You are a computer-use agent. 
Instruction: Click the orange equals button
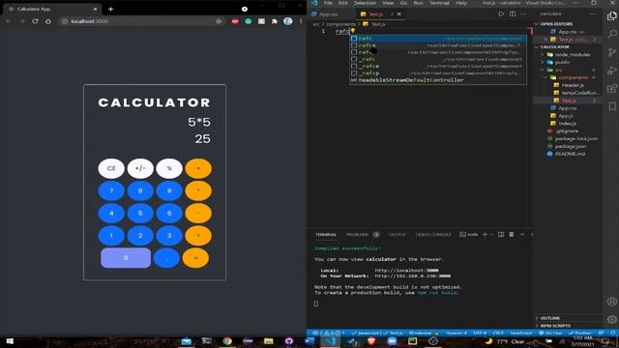tap(195, 258)
